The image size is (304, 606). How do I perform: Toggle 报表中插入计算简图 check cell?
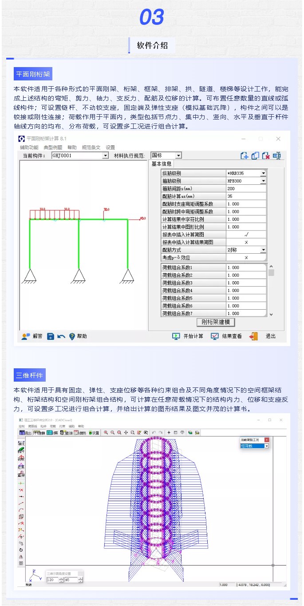point(246,235)
